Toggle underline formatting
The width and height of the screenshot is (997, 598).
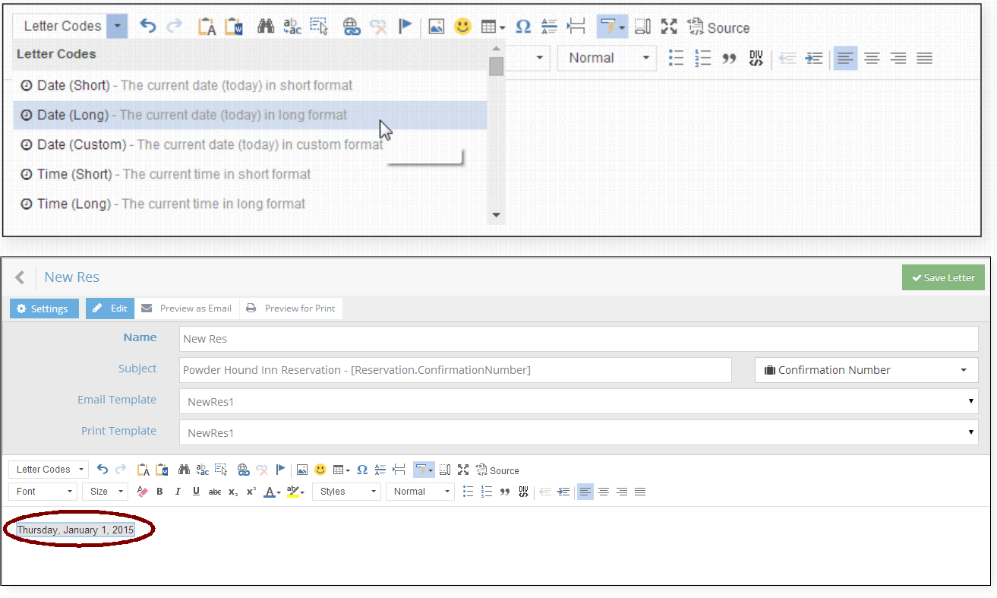[x=196, y=492]
